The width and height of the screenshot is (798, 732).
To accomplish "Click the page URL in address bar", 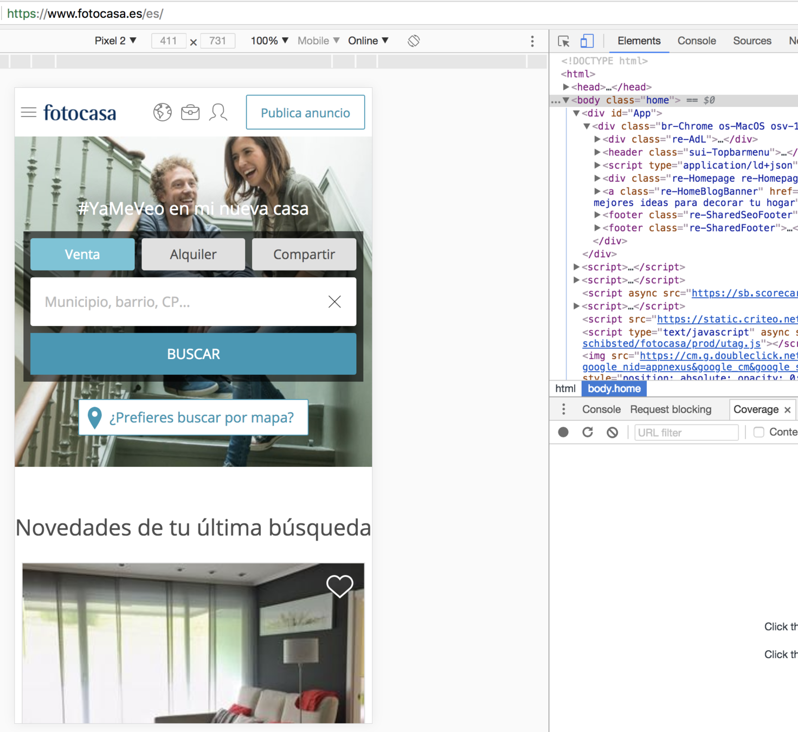I will pyautogui.click(x=85, y=14).
